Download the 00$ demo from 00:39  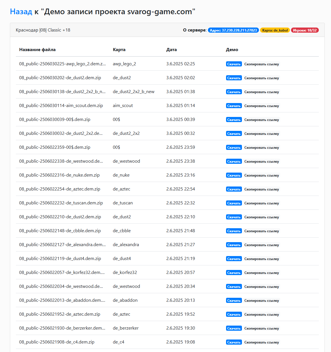point(234,120)
